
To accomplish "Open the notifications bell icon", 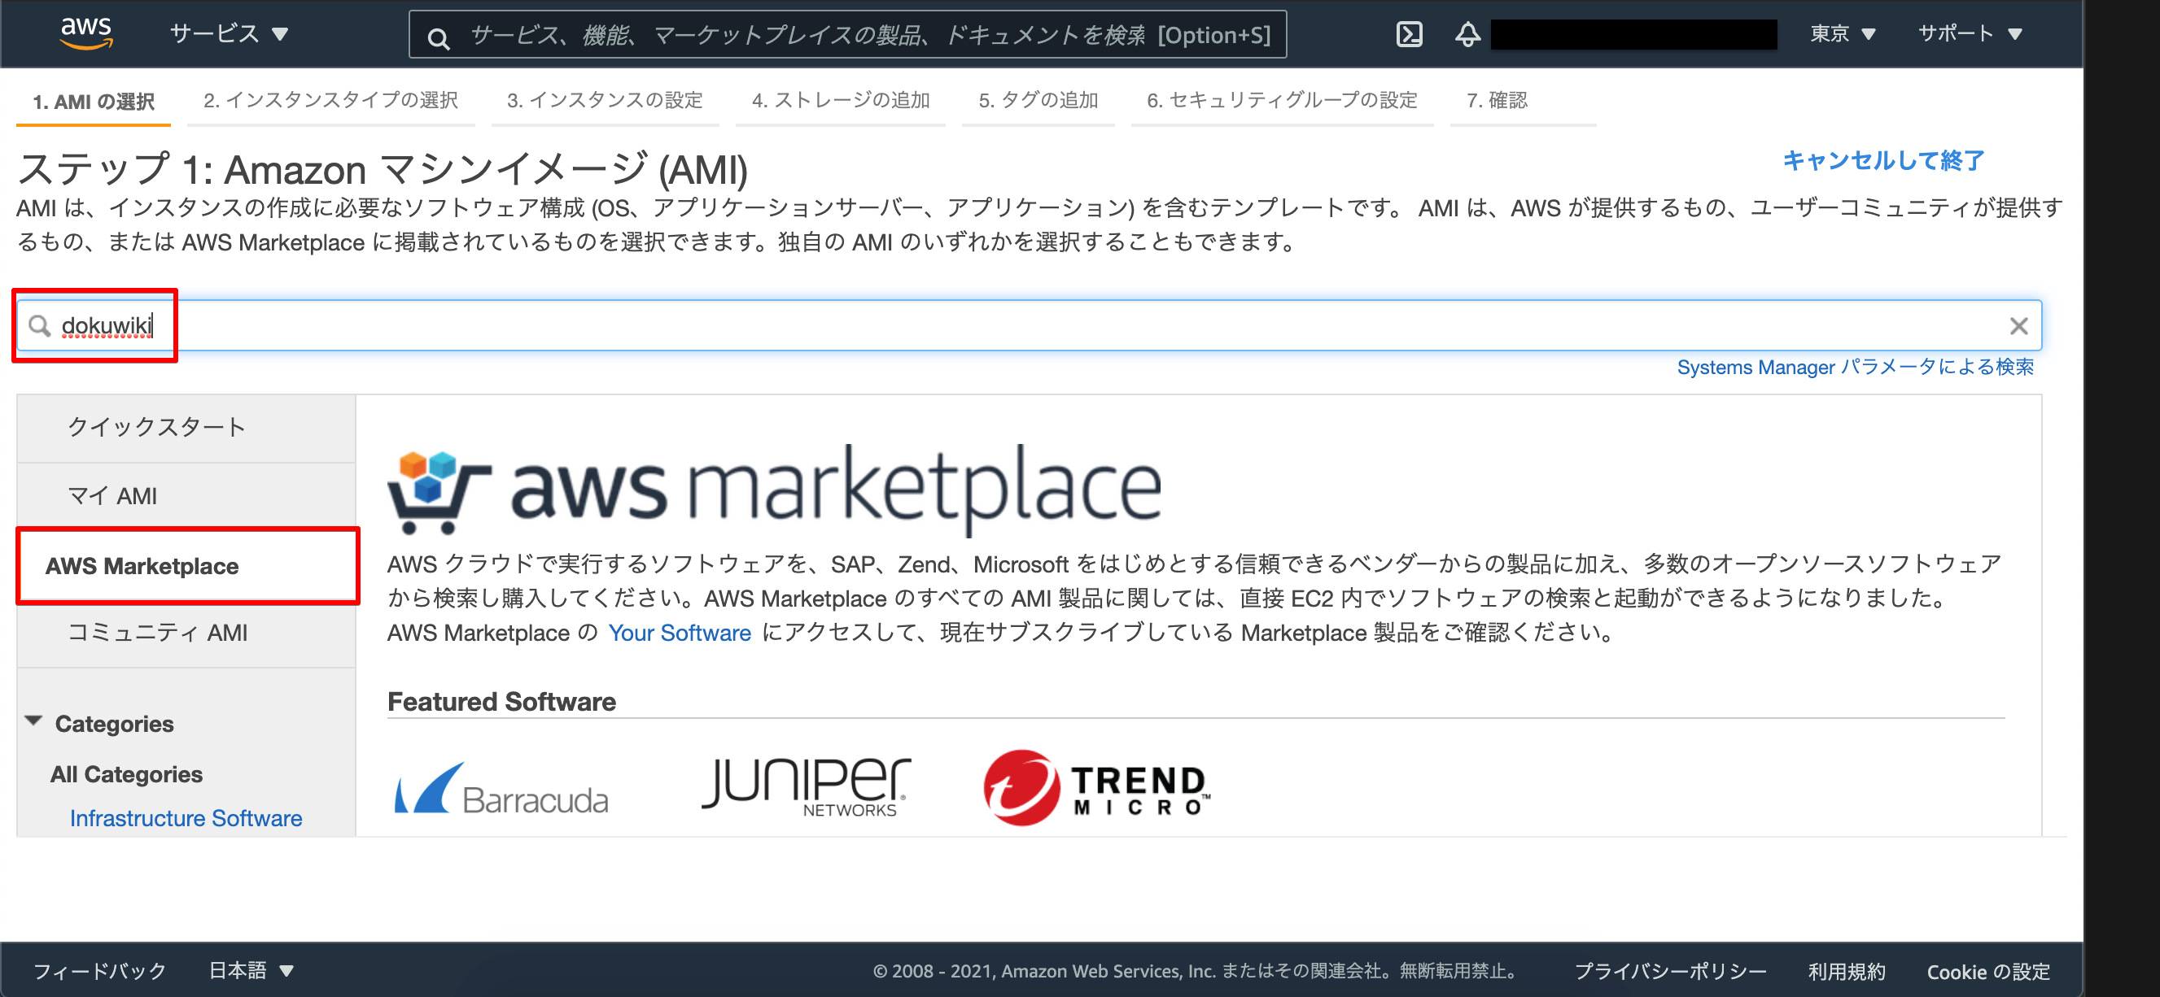I will [1467, 33].
